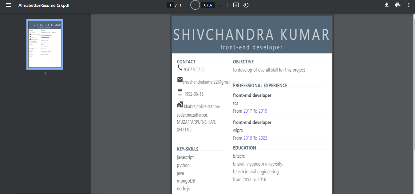Zoom in on the document
This screenshot has height=194, width=415.
click(x=221, y=5)
